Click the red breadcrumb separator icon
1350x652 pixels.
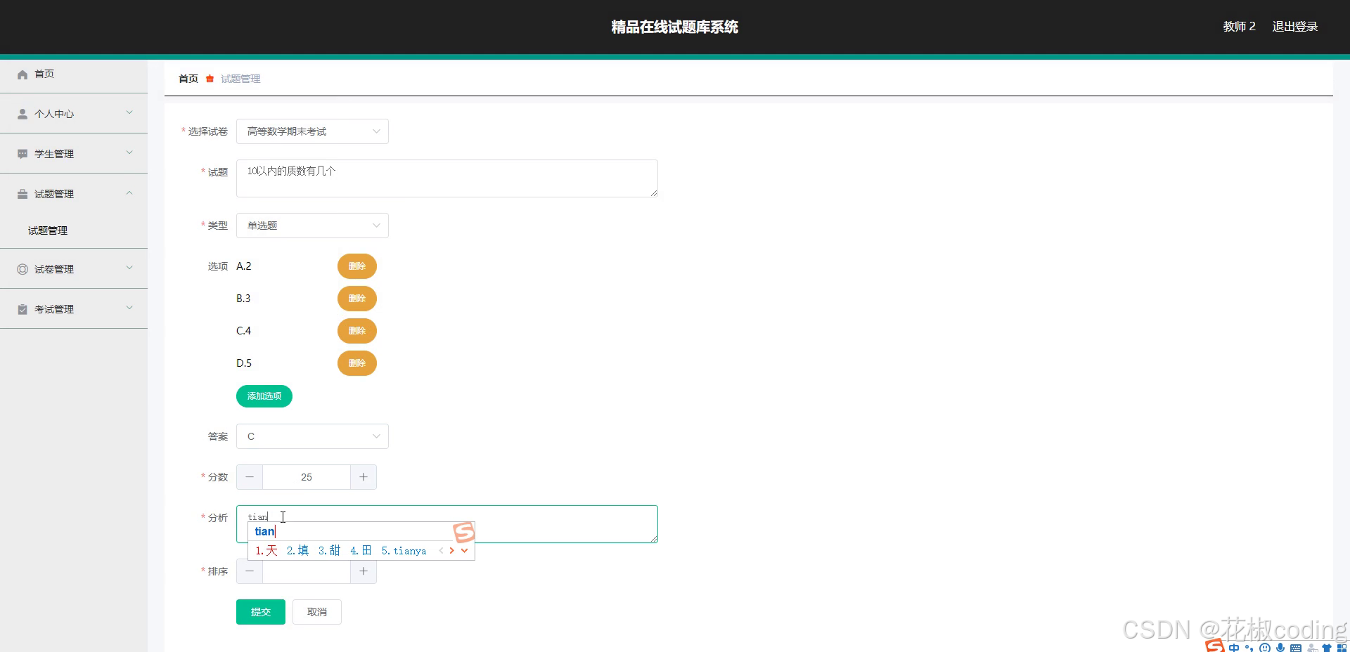pyautogui.click(x=210, y=79)
